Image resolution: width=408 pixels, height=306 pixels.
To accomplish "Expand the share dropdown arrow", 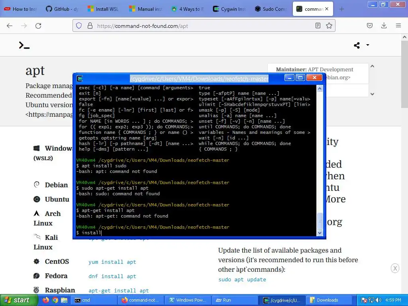I will click(x=368, y=45).
